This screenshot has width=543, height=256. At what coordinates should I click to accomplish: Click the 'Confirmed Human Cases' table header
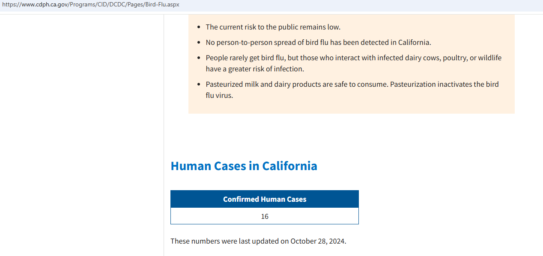click(x=265, y=199)
